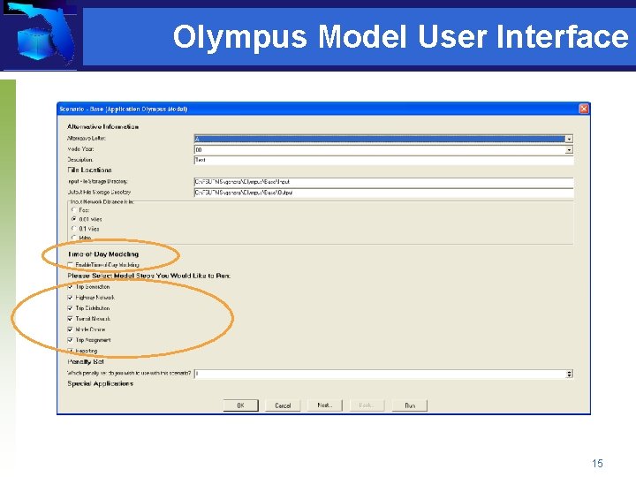Viewport: 636px width, 477px height.
Task: Click the Input File Storage Directory field
Action: [383, 182]
